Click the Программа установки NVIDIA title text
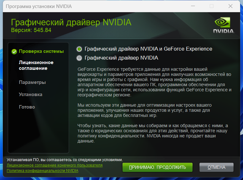The height and width of the screenshot is (180, 243). tap(39, 6)
